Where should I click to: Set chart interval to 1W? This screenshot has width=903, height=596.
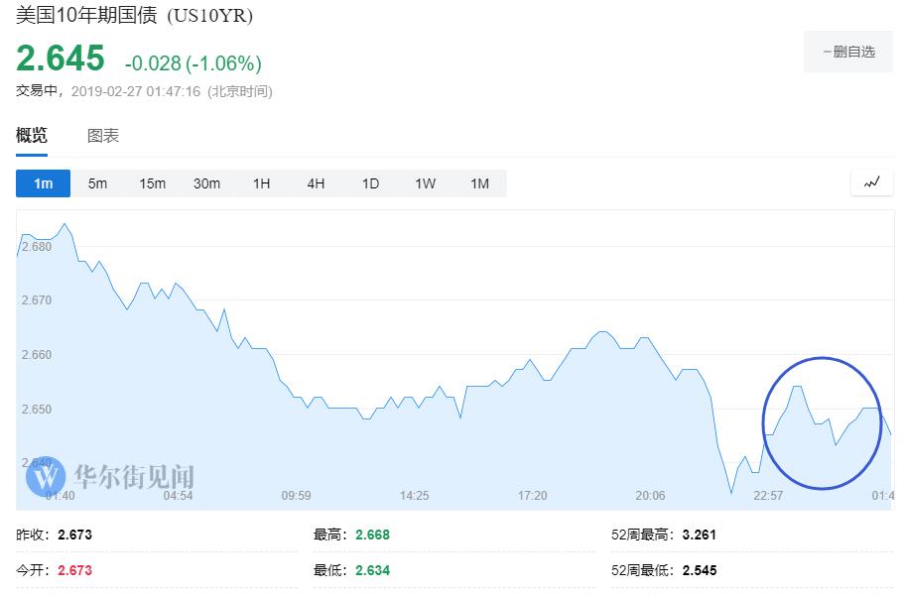pos(425,183)
